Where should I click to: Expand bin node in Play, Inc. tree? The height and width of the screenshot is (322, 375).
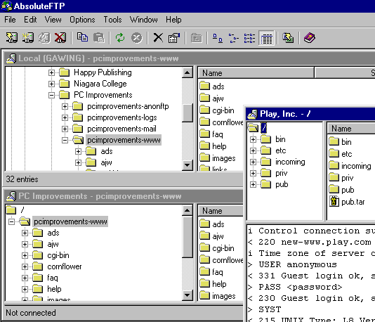click(253, 139)
